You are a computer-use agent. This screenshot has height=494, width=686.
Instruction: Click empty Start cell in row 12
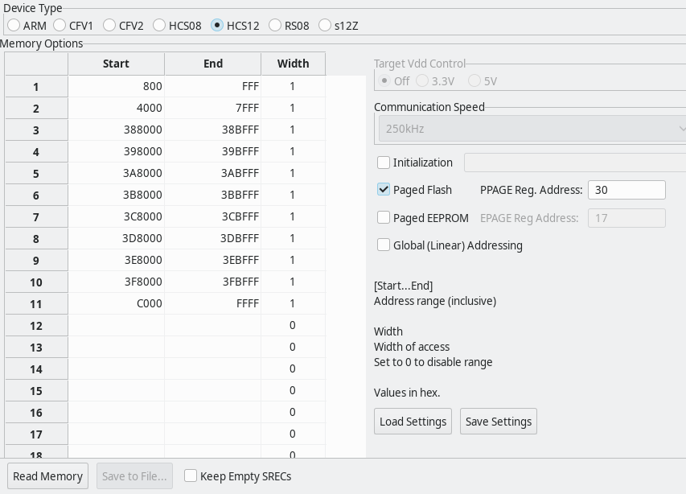coord(117,325)
